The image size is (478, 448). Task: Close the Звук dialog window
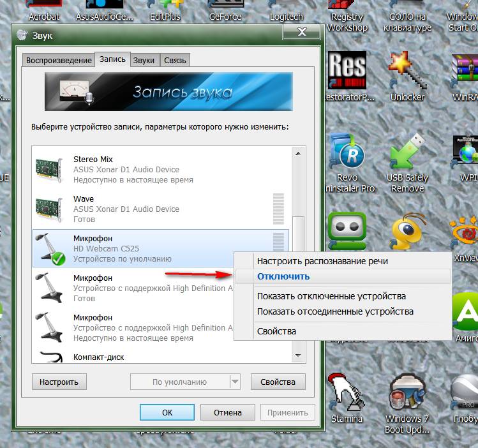coord(301,32)
